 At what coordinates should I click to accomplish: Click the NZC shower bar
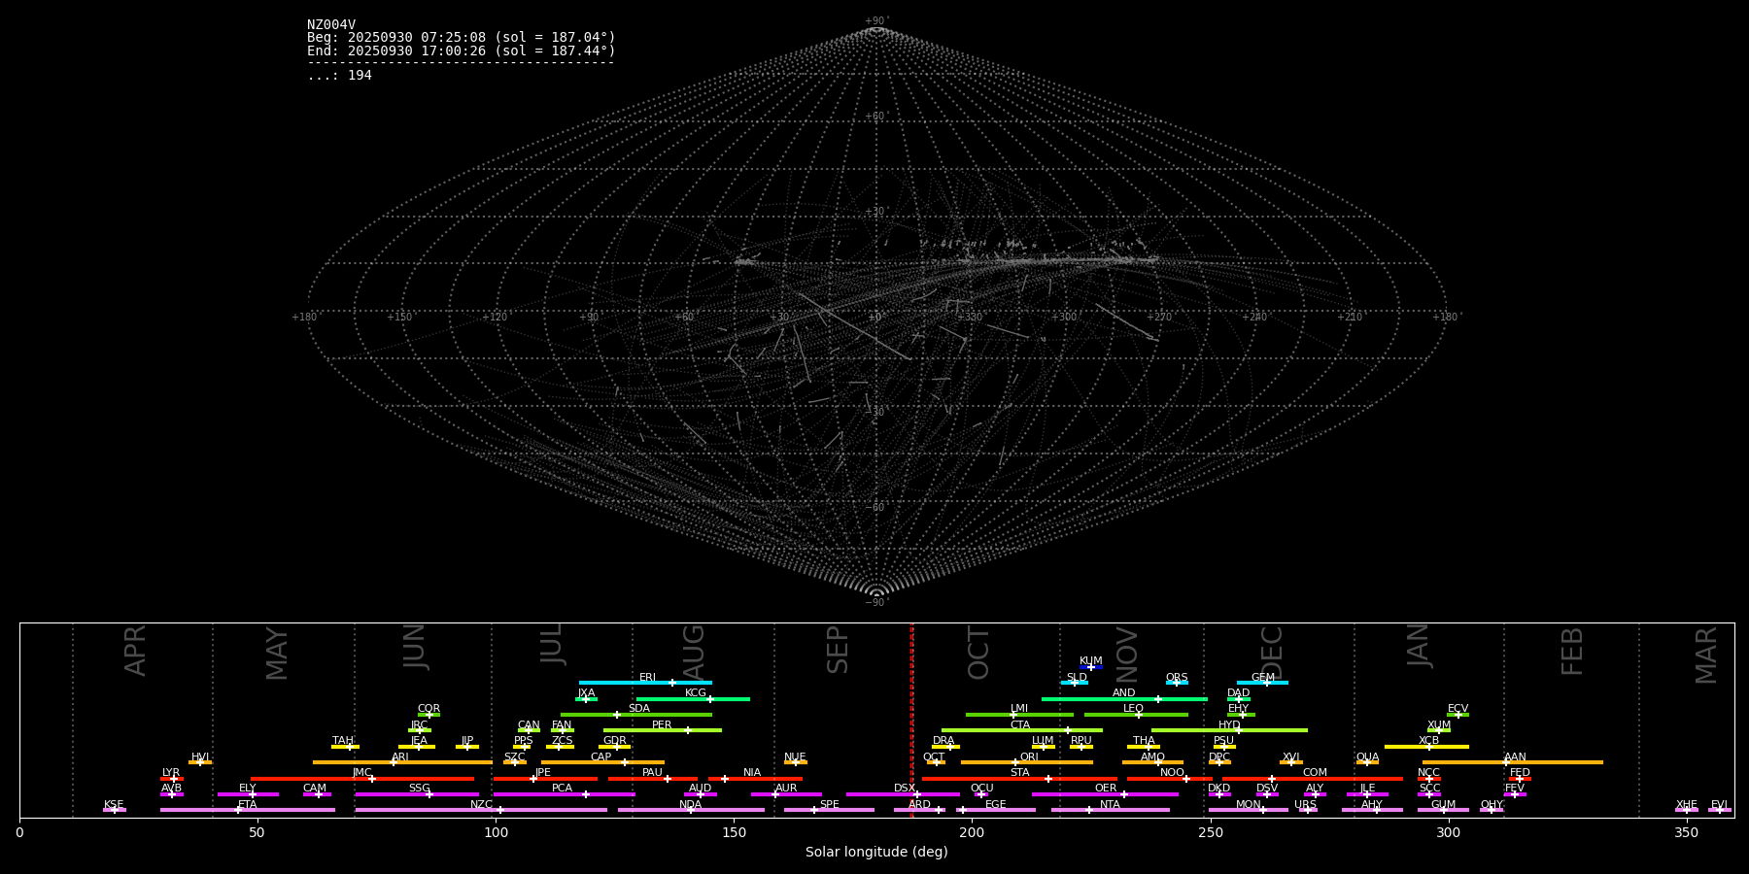click(481, 810)
